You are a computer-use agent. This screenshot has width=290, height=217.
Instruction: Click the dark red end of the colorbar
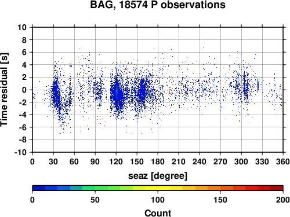(277, 188)
